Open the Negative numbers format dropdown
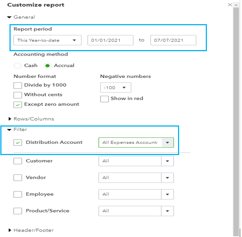The width and height of the screenshot is (242, 237). [116, 88]
